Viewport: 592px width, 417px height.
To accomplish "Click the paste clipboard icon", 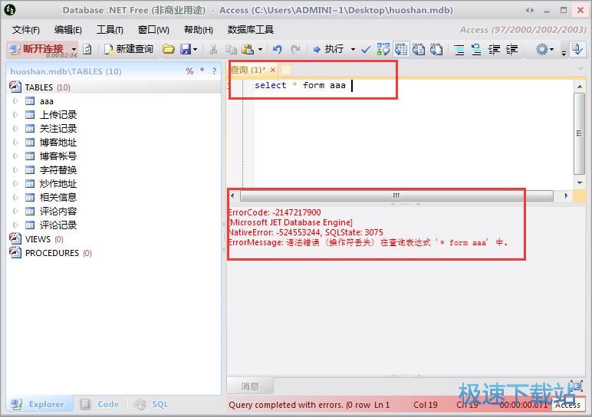I will click(x=248, y=49).
